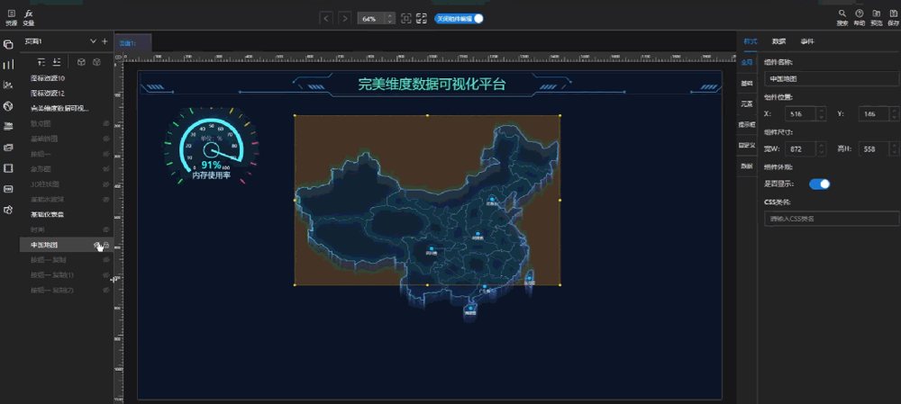Switch to the 数据 data tab

point(778,41)
